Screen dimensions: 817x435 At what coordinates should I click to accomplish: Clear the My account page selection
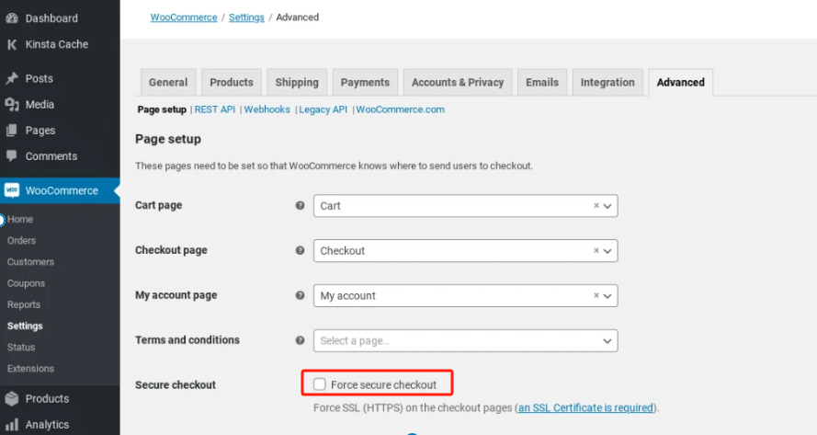pyautogui.click(x=596, y=296)
